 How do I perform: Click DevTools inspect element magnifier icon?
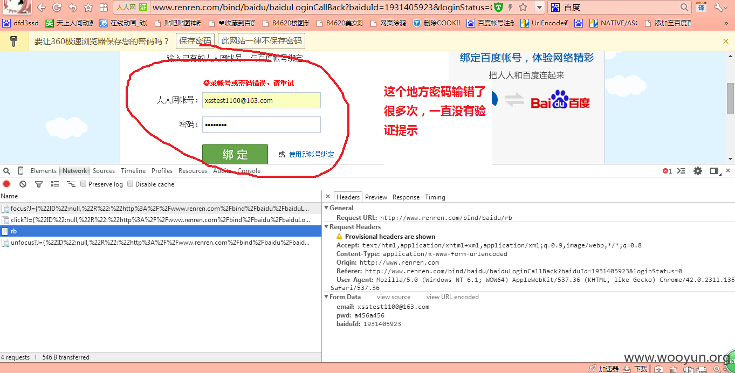(x=6, y=171)
